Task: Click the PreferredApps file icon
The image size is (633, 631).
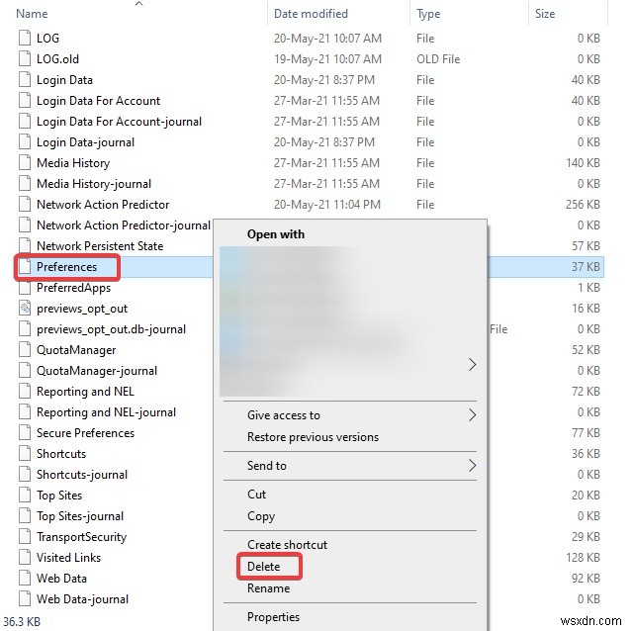Action: (25, 288)
